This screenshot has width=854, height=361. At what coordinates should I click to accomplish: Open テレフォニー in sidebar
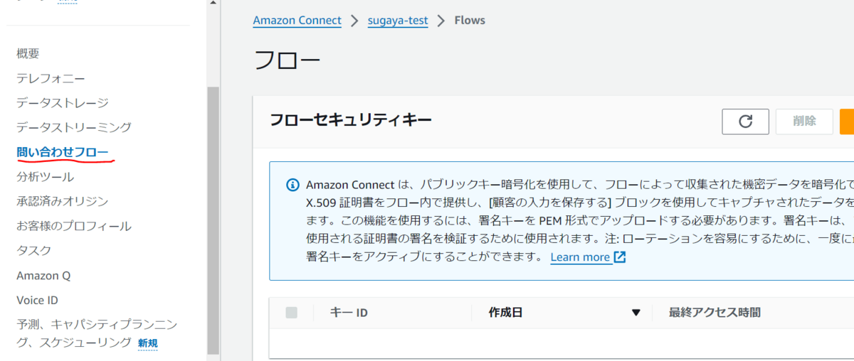click(51, 78)
